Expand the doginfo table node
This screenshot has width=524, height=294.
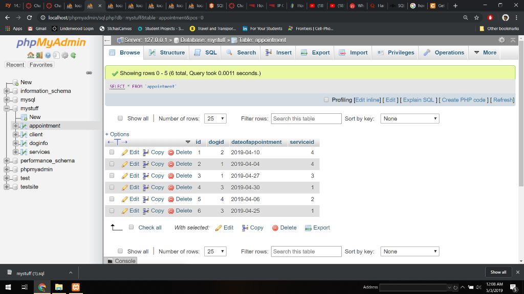[15, 143]
